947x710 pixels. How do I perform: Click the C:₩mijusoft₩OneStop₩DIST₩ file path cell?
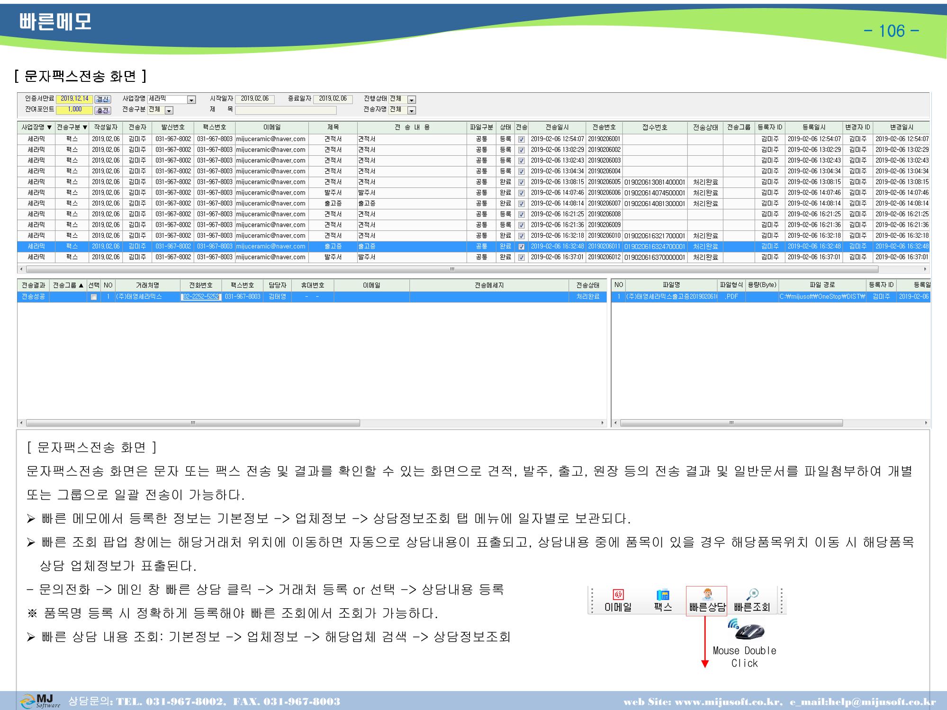822,297
